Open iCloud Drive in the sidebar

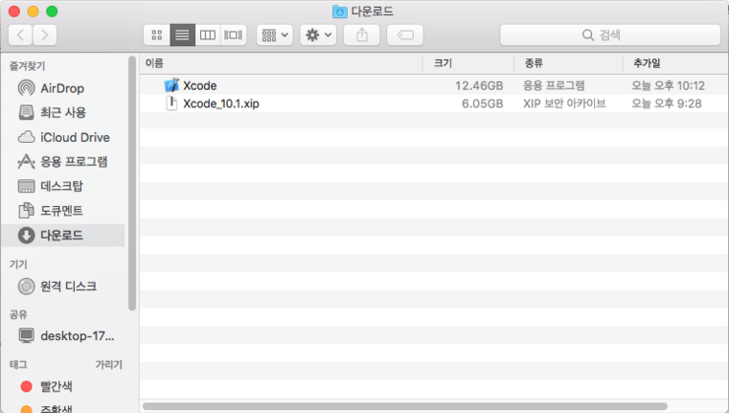tap(74, 137)
